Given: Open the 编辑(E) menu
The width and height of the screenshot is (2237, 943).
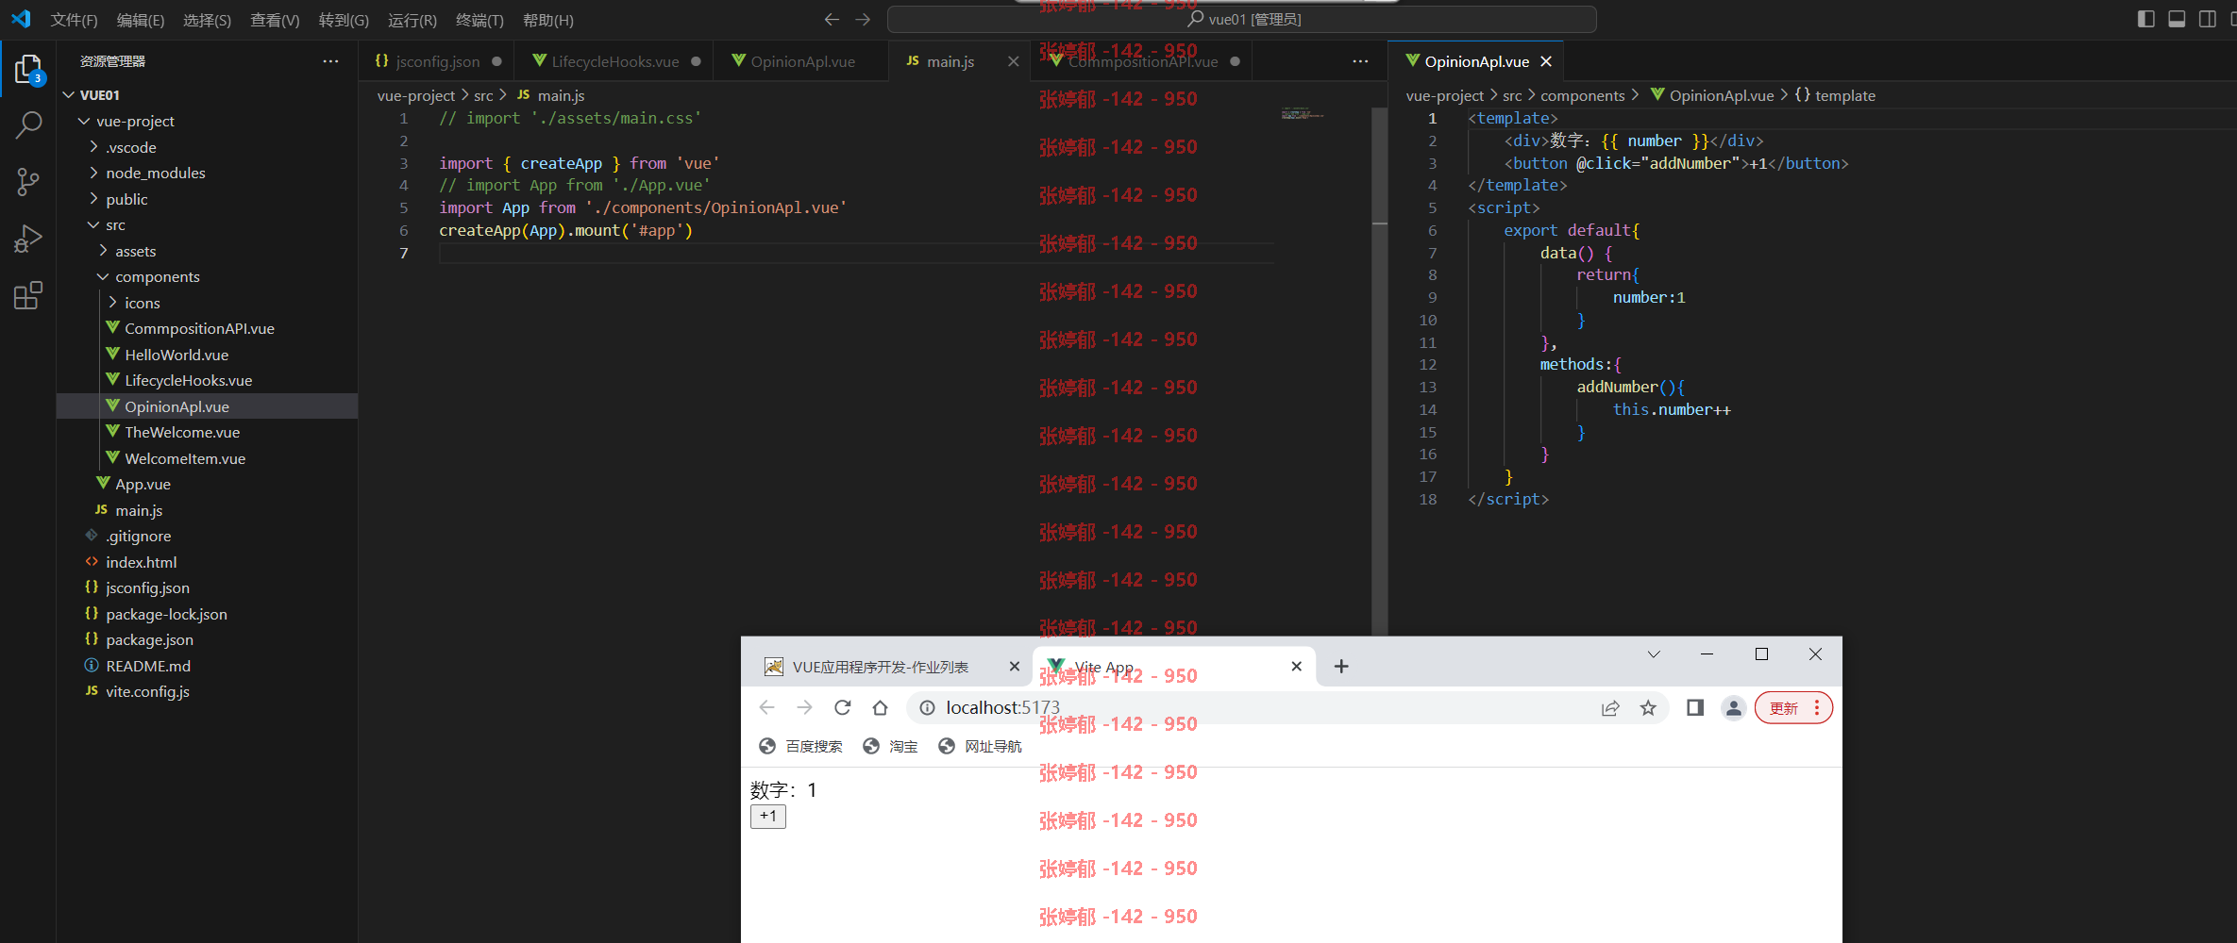Looking at the screenshot, I should click(141, 20).
